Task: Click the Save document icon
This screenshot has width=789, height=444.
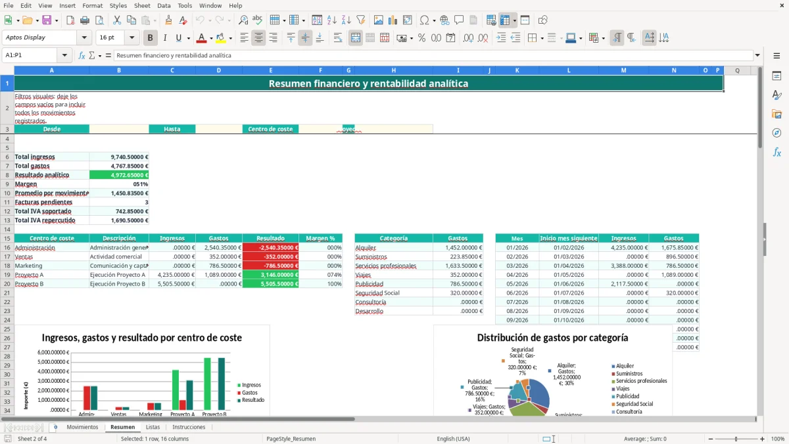Action: (x=47, y=20)
